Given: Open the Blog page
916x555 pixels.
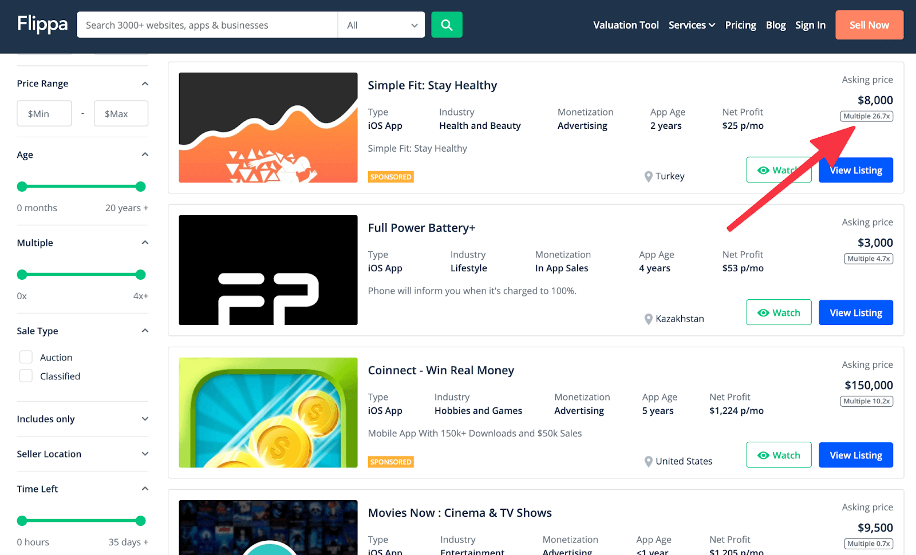Looking at the screenshot, I should tap(776, 25).
